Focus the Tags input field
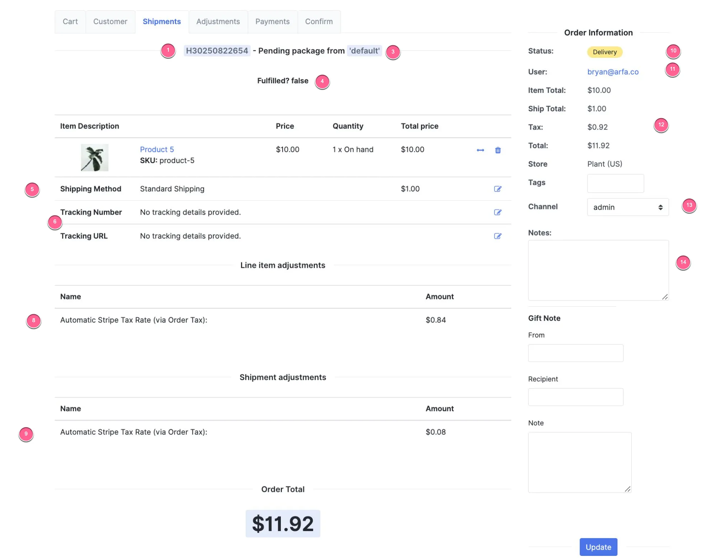Image resolution: width=701 pixels, height=558 pixels. [615, 183]
